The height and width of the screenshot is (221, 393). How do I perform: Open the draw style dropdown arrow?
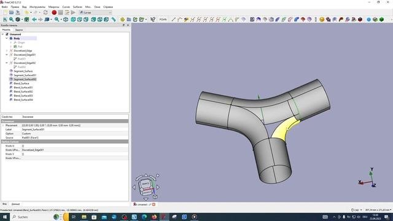point(22,19)
